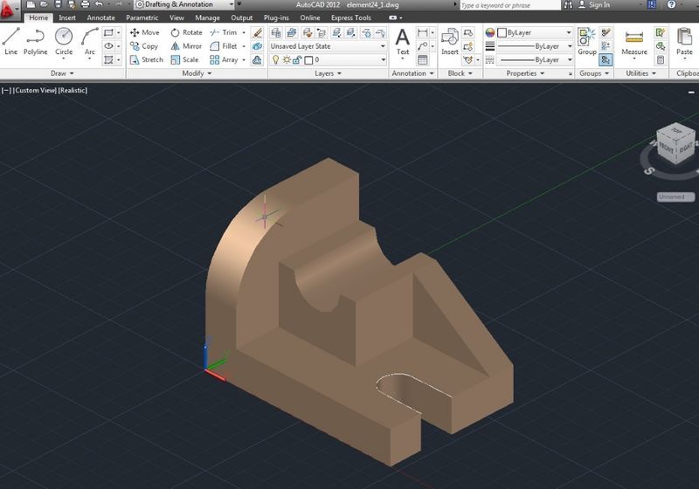Click the Save icon in quick access
This screenshot has width=699, height=489.
click(x=58, y=4)
